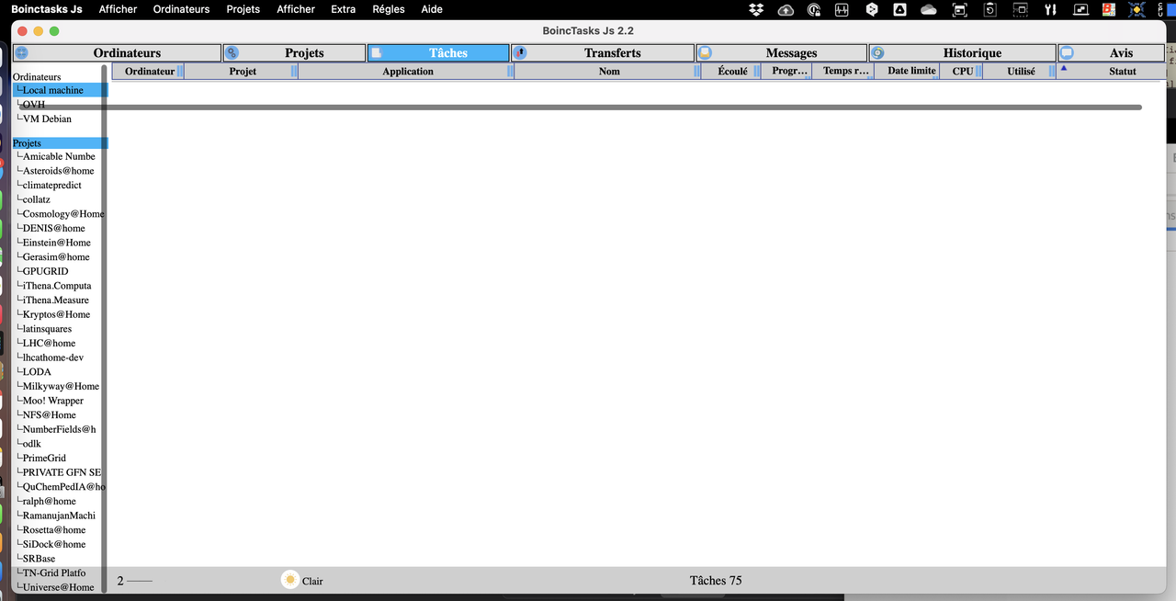Open the Avis tab
This screenshot has width=1176, height=601.
pyautogui.click(x=1112, y=53)
